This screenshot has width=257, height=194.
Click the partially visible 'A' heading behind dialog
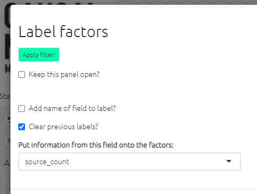click(7, 164)
